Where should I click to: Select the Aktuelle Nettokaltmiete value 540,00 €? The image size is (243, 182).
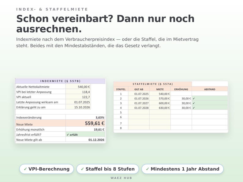pyautogui.click(x=78, y=87)
